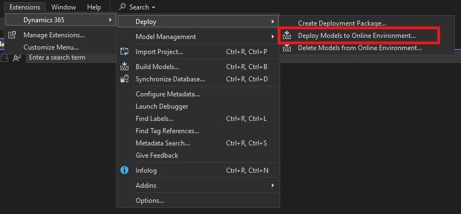This screenshot has width=461, height=214.
Task: Select Launch Debugger entry
Action: pos(198,106)
